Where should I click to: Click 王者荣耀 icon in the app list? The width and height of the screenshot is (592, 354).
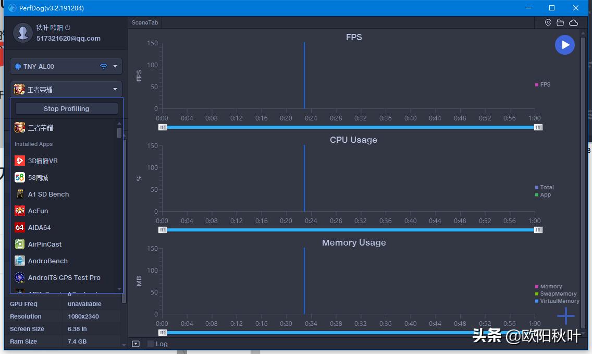20,128
